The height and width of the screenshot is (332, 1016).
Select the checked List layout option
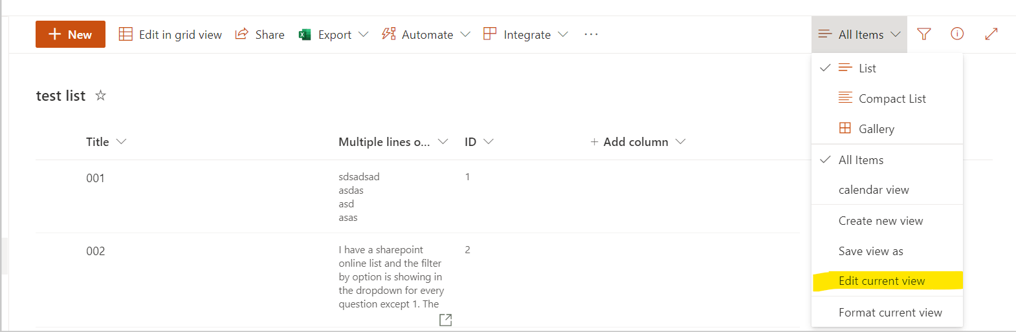(867, 68)
